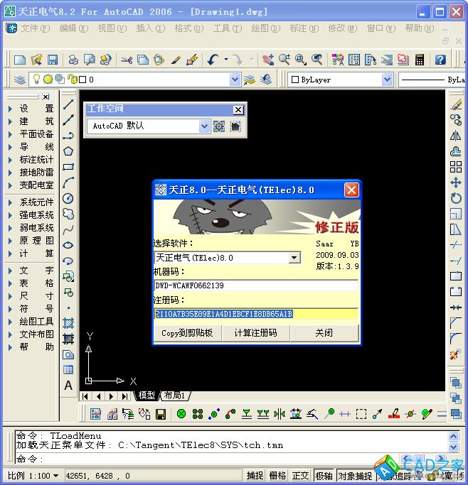
Task: Select the Erase tool in Modify toolbar
Action: coord(456,104)
